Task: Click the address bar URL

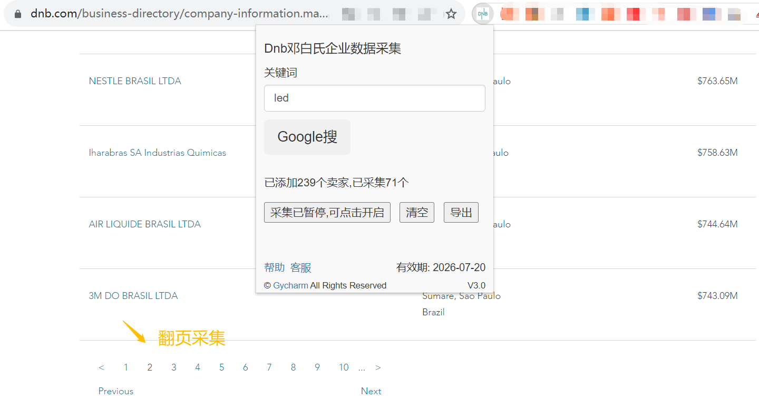Action: (x=179, y=14)
